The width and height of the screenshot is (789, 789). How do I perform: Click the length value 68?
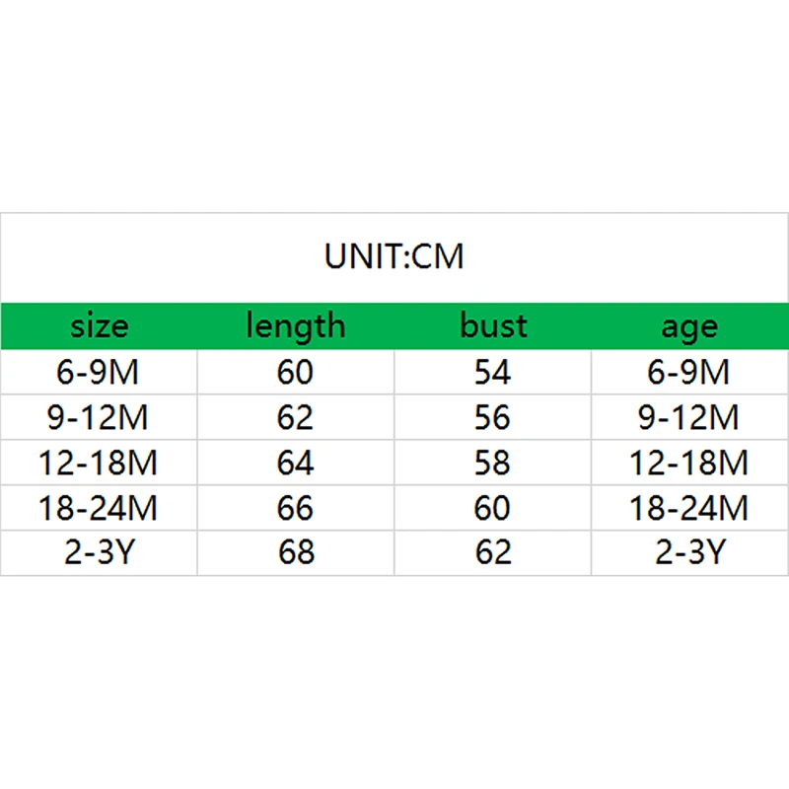[296, 552]
